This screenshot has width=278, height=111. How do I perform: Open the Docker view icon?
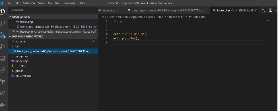[x=3, y=105]
